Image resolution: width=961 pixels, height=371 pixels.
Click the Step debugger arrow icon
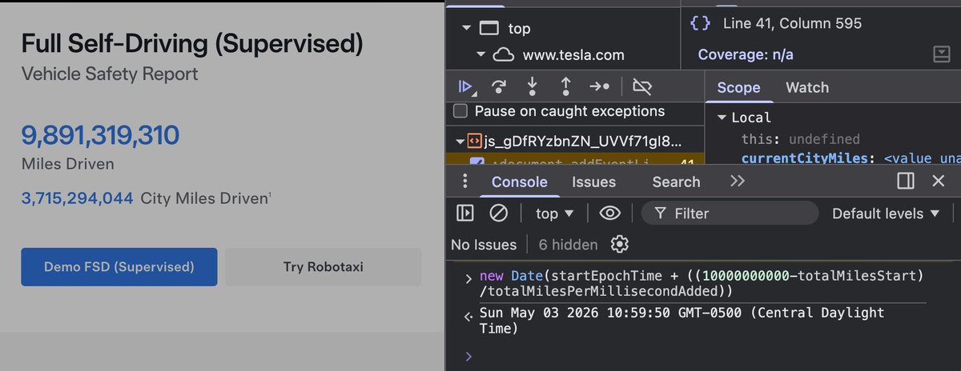(600, 86)
